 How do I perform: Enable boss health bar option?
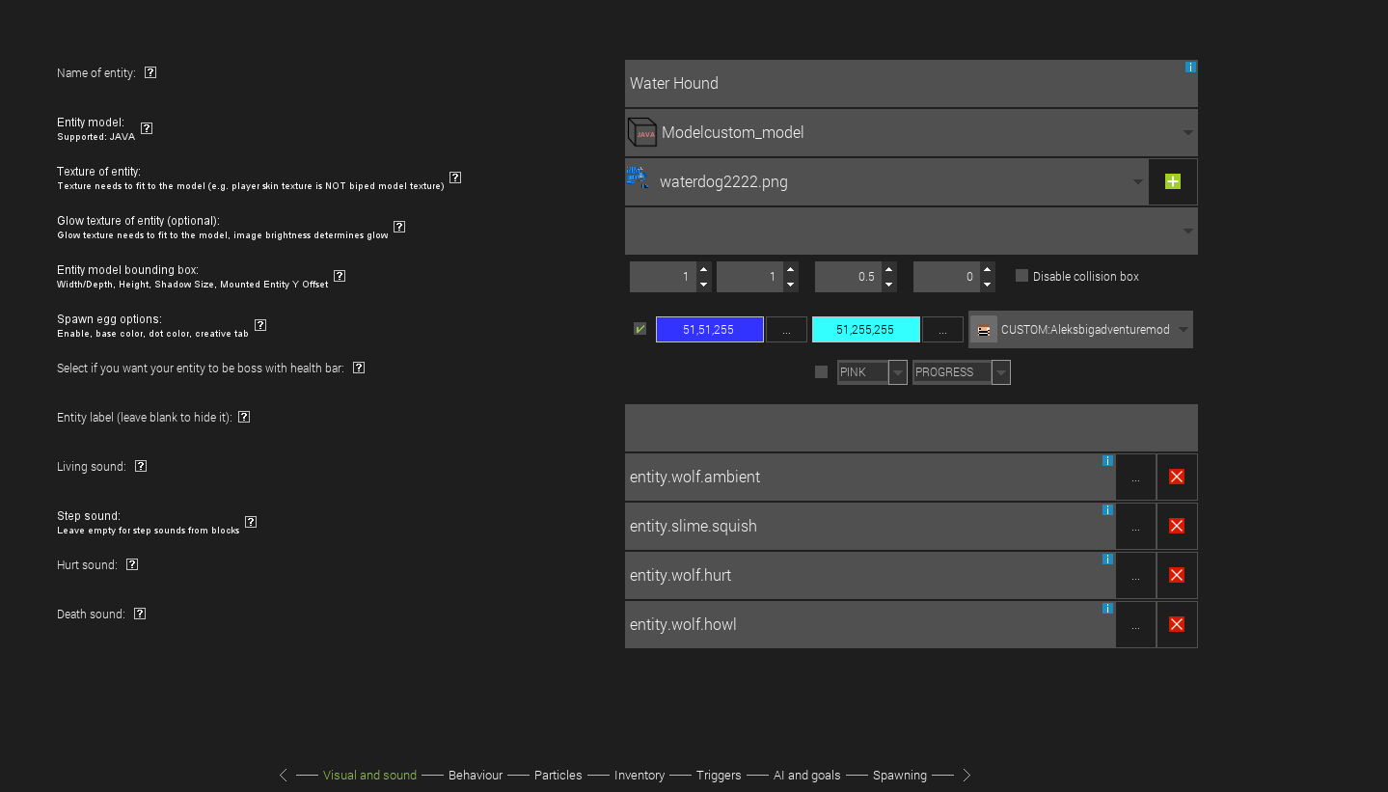(x=821, y=371)
